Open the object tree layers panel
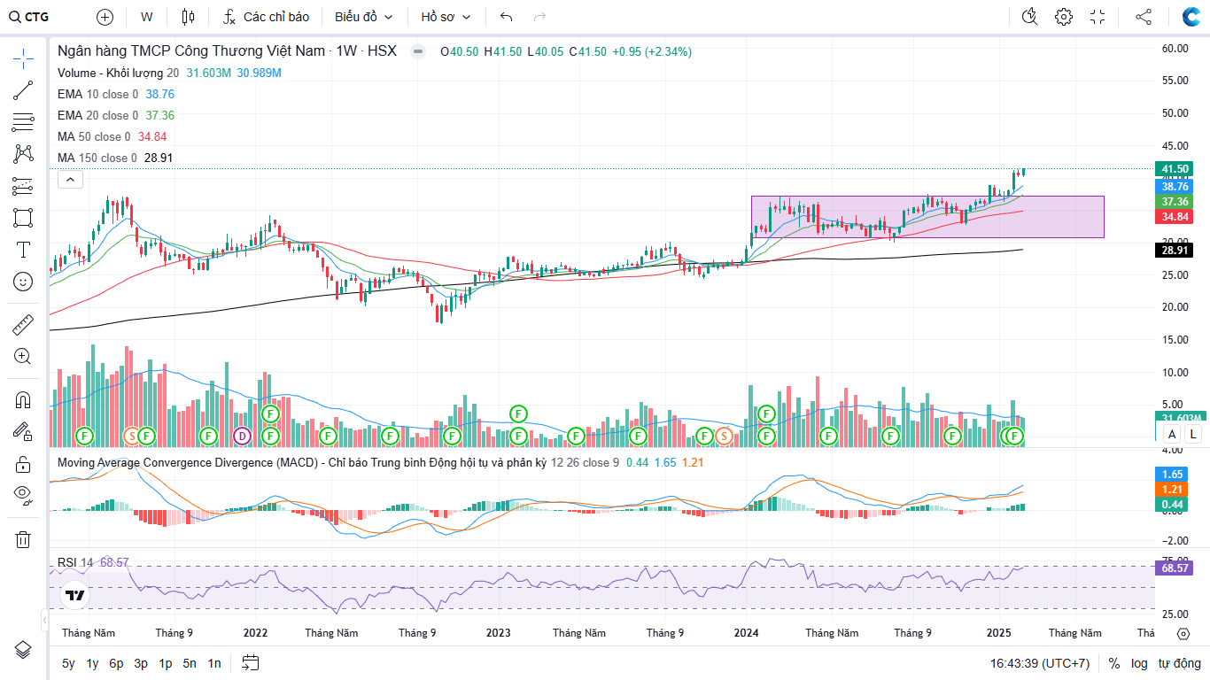This screenshot has width=1210, height=680. pos(23,650)
